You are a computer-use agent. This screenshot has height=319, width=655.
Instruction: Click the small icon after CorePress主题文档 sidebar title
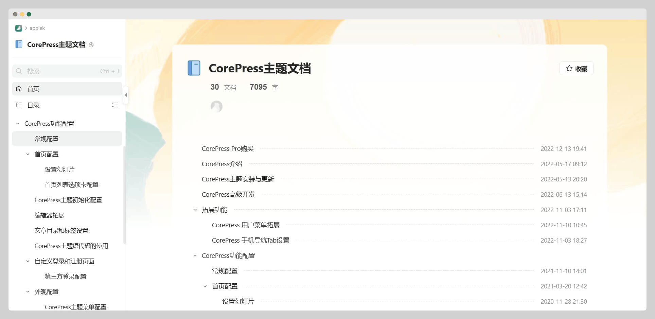[x=91, y=45]
